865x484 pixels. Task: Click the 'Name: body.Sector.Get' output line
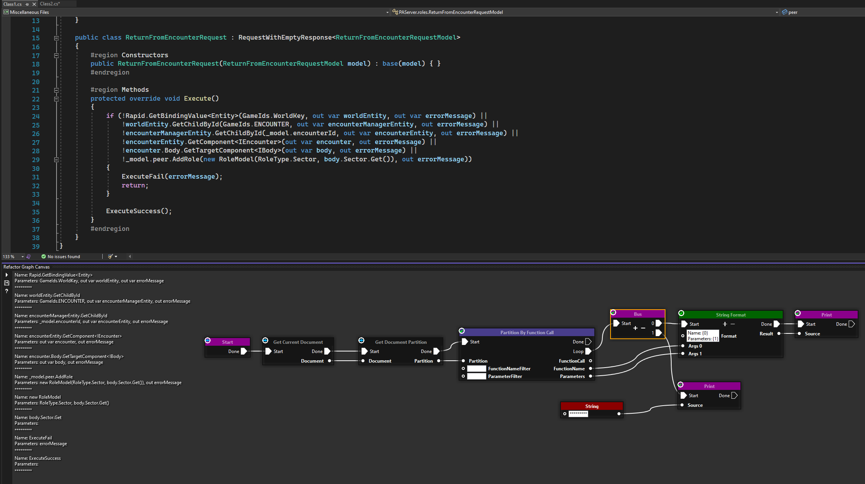tap(38, 418)
